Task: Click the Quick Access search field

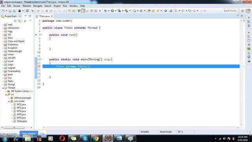Action: point(230,11)
